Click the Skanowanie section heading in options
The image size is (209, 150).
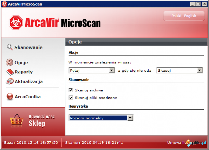point(79,80)
